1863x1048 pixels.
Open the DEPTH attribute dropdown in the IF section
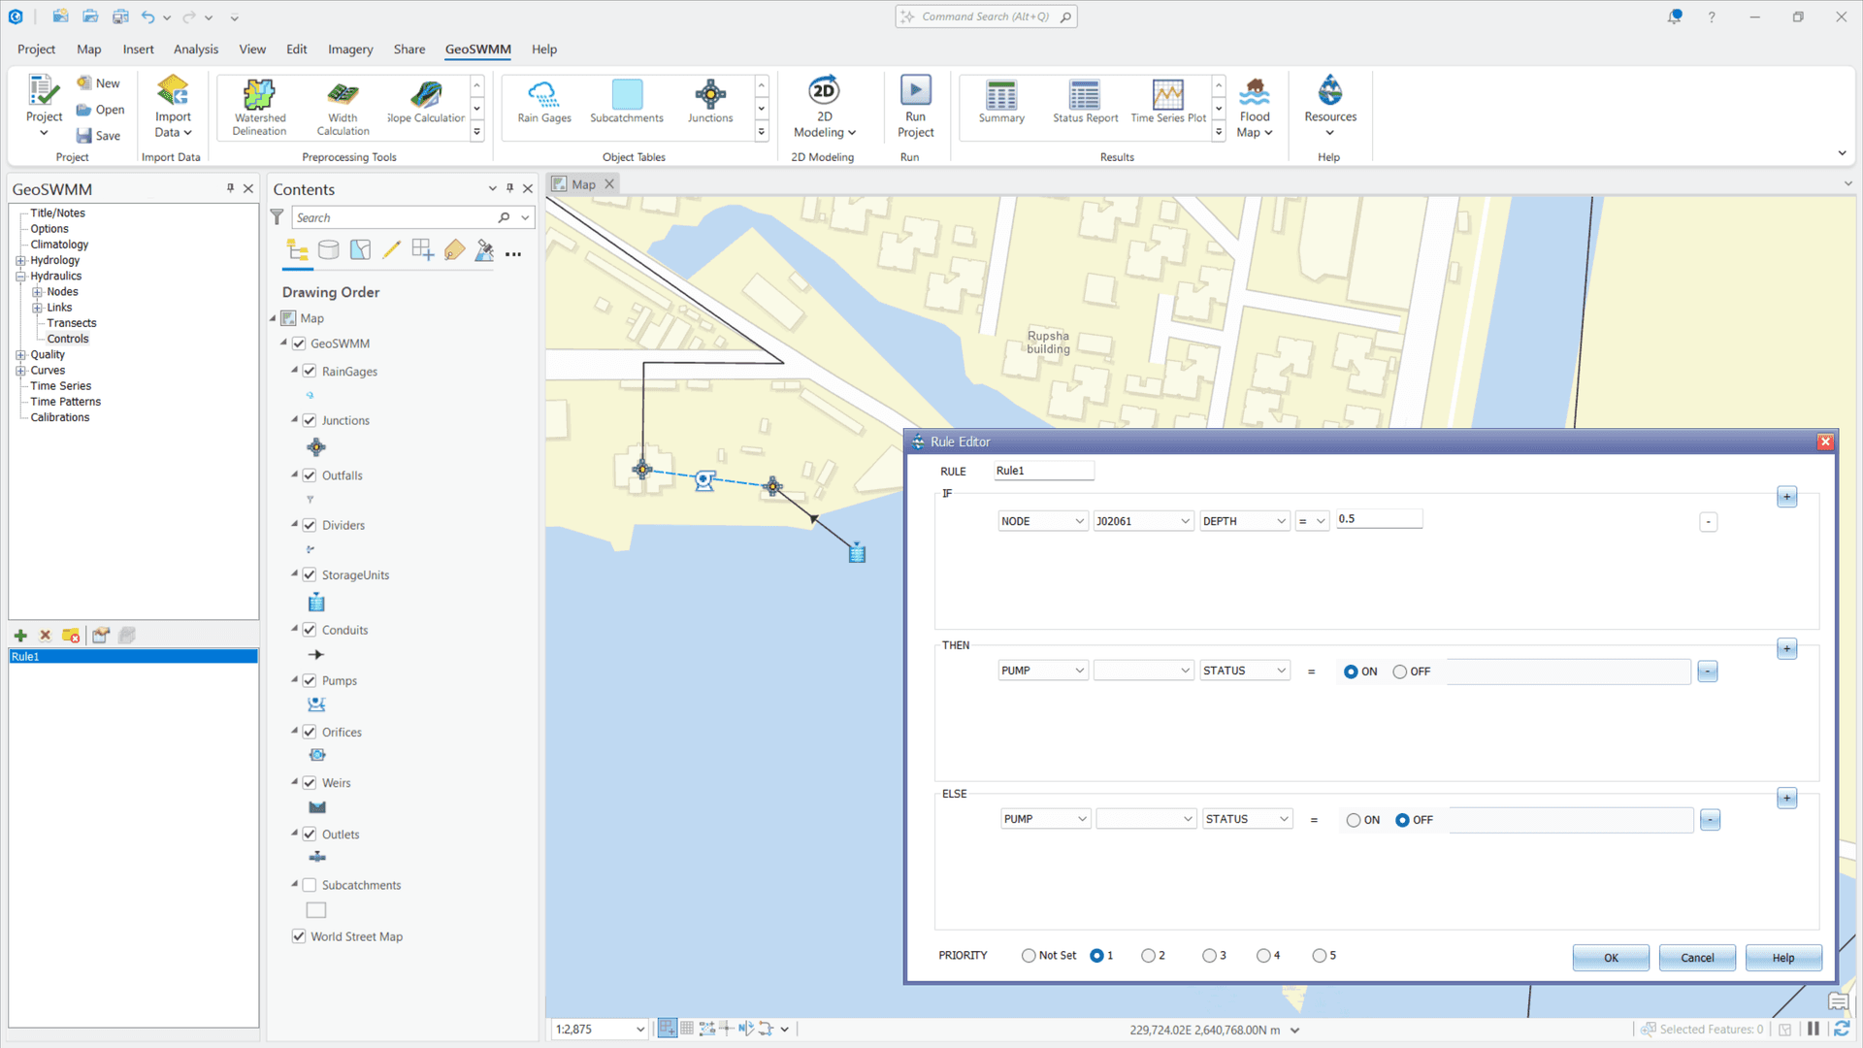pos(1244,520)
